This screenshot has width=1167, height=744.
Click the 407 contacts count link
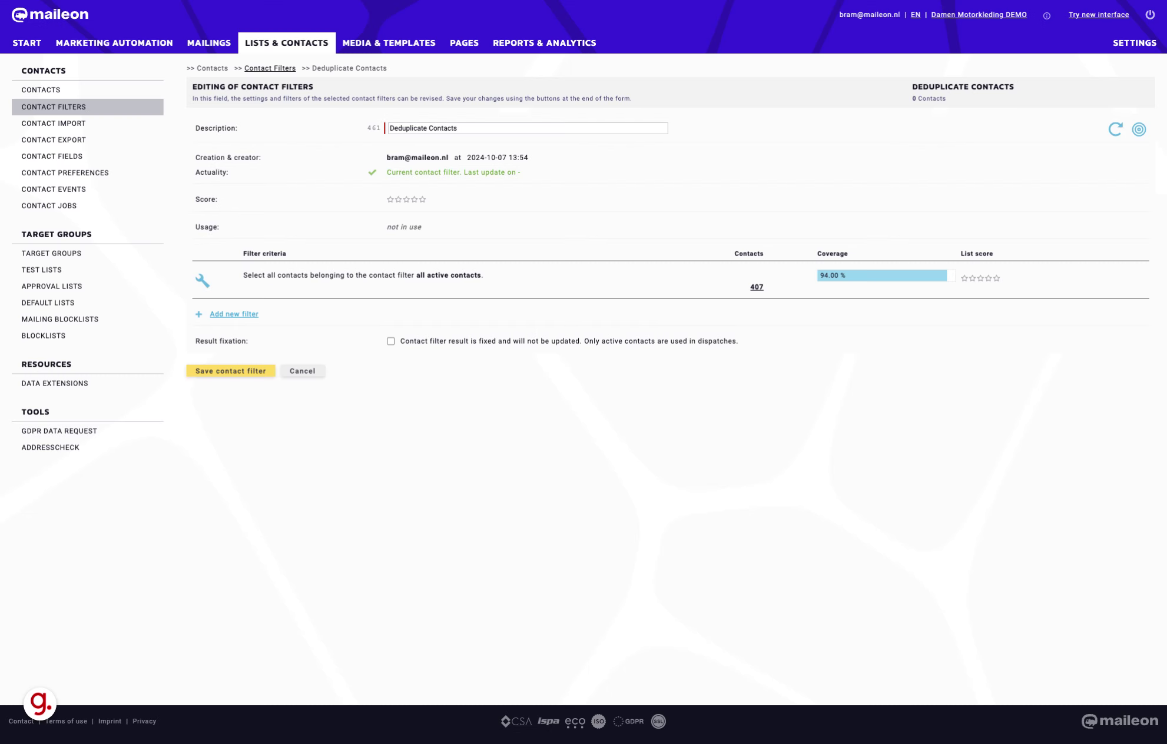[757, 287]
